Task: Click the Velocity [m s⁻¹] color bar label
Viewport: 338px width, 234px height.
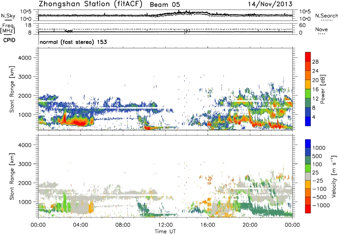Action: pyautogui.click(x=334, y=176)
